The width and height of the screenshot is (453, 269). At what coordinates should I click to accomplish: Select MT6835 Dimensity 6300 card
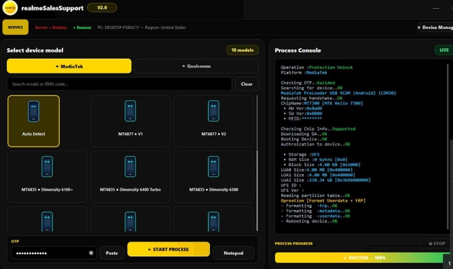click(x=213, y=176)
